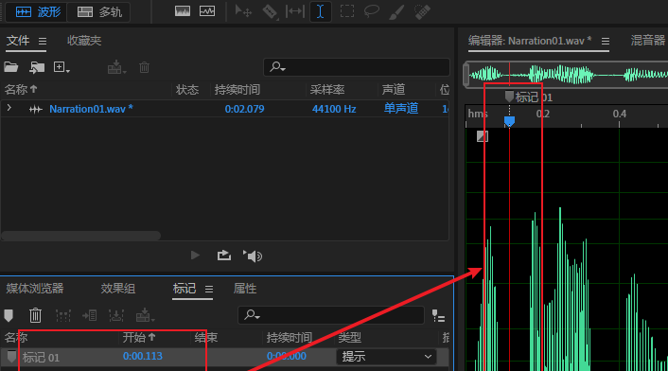Expand the Narration01.wav file row

[9, 108]
